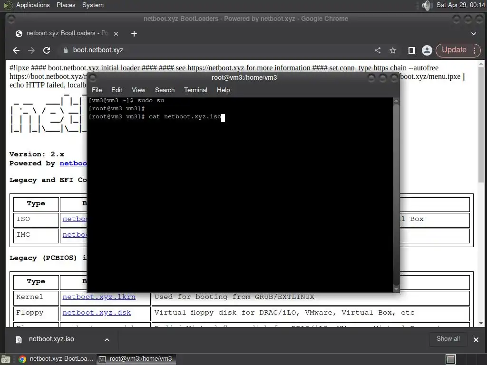The width and height of the screenshot is (487, 365).
Task: Click 'Version: 2.x' text
Action: point(37,154)
